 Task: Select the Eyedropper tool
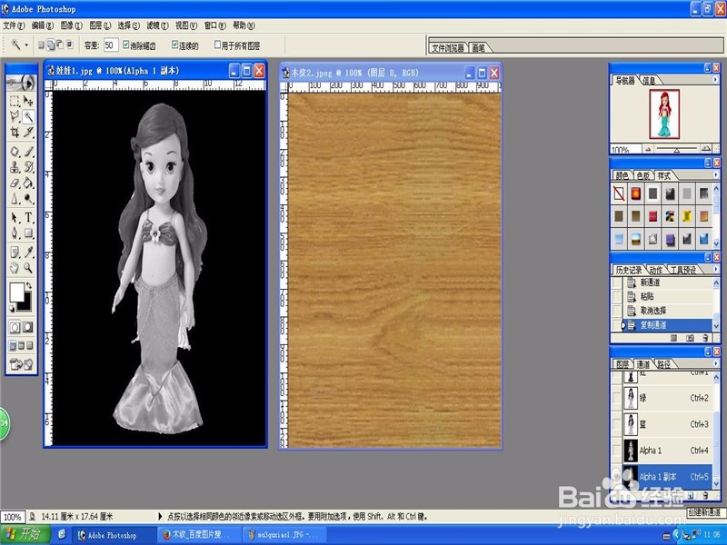coord(28,253)
